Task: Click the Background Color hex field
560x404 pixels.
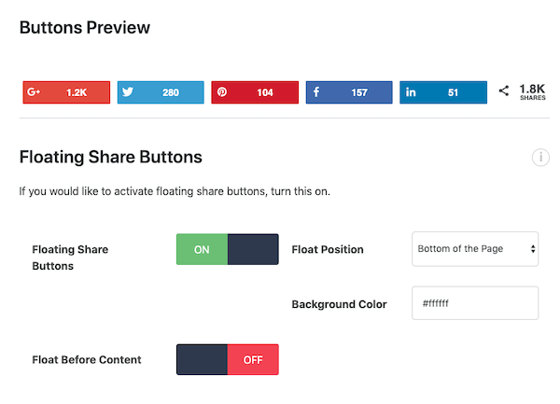Action: tap(475, 303)
